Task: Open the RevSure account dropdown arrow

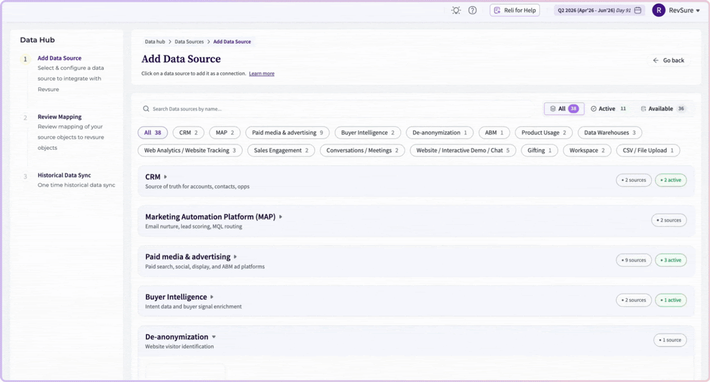Action: pyautogui.click(x=698, y=11)
